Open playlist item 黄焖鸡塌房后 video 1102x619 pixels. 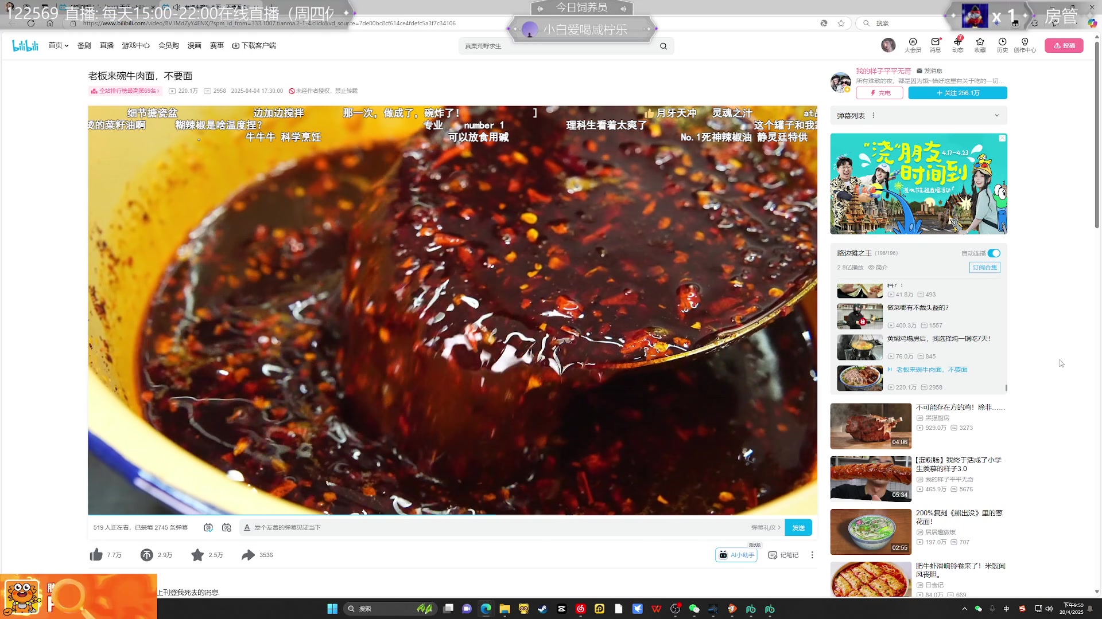click(918, 347)
